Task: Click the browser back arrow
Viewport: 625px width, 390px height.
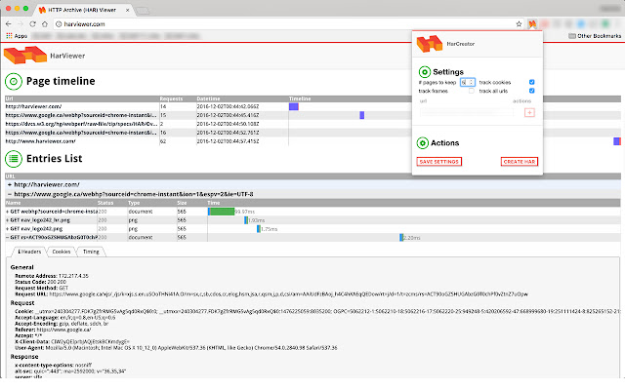Action: click(9, 21)
